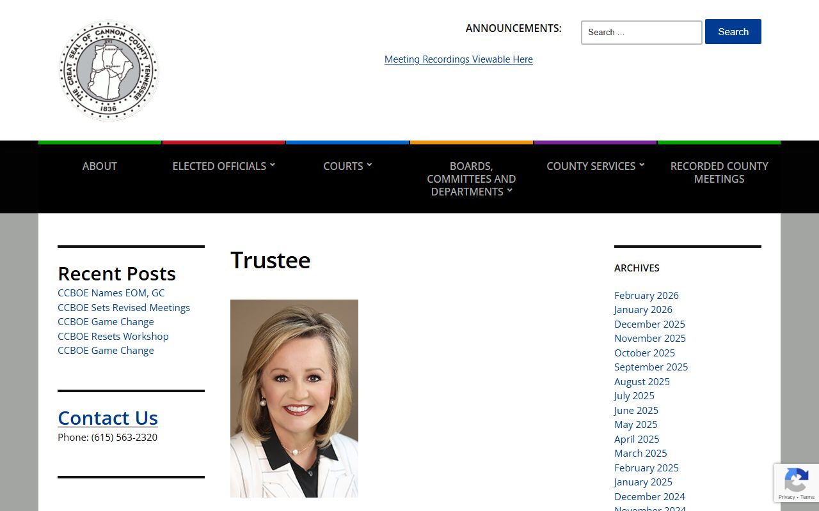
Task: Expand the County Services dropdown menu
Action: click(595, 166)
